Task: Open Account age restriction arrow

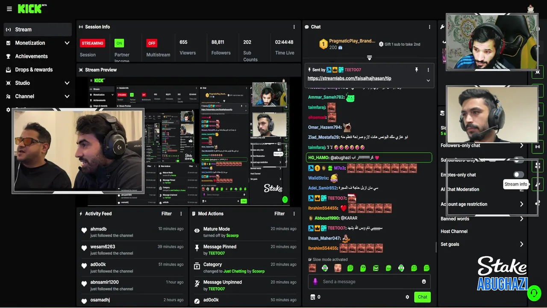Action: tap(521, 204)
